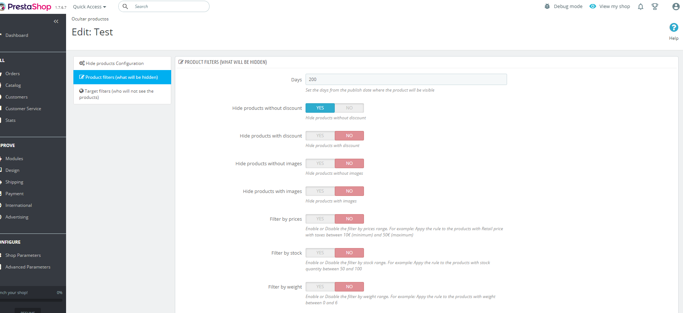Switch Hide products without discount to No
683x313 pixels.
tap(349, 108)
